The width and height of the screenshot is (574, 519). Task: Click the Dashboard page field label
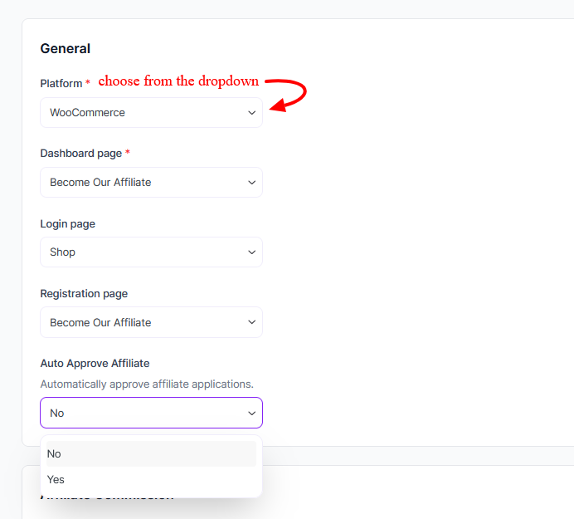coord(81,154)
